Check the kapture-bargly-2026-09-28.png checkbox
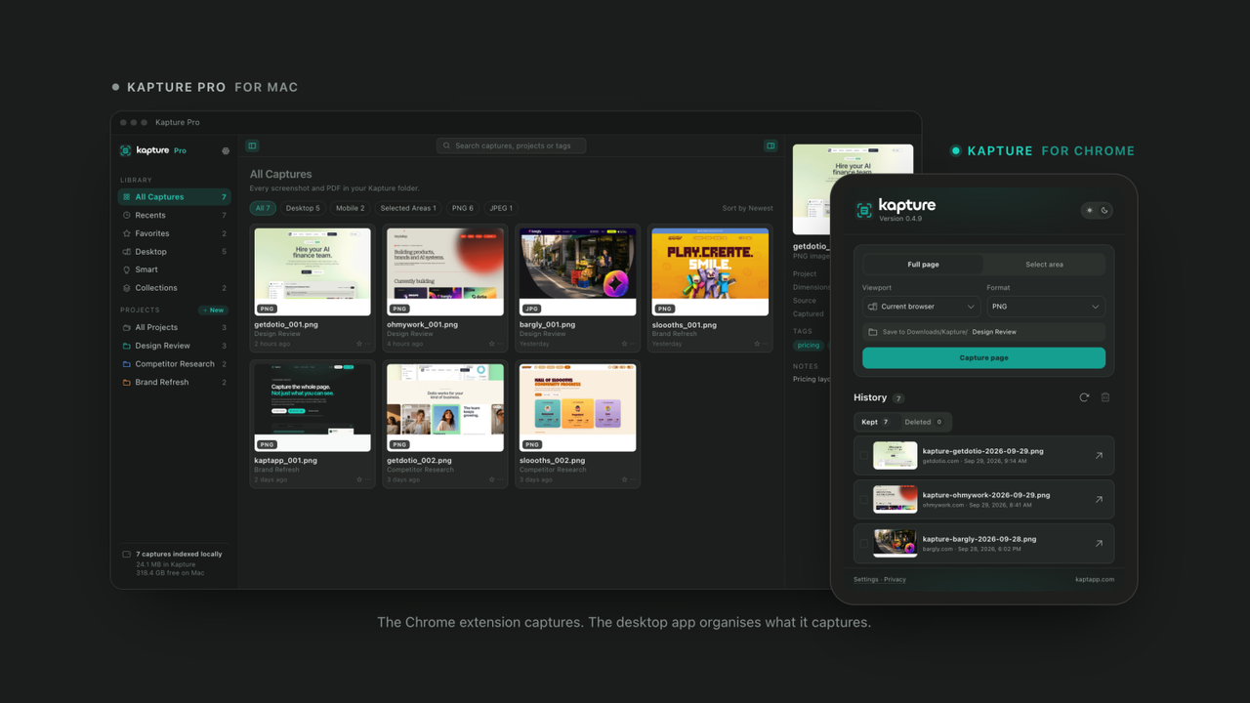1250x703 pixels. [863, 544]
